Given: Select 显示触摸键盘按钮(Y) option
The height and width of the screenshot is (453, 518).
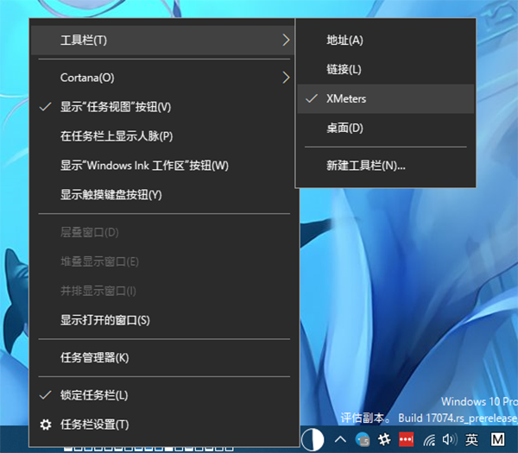Looking at the screenshot, I should click(111, 195).
